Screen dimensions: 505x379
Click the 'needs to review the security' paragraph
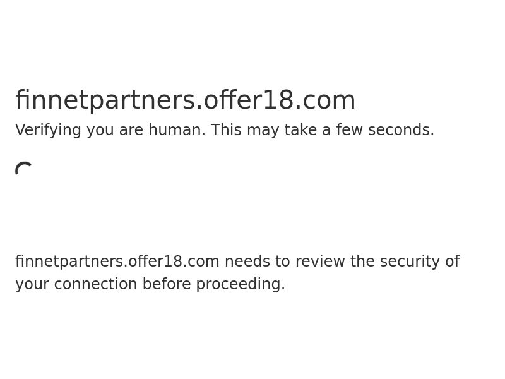237,272
